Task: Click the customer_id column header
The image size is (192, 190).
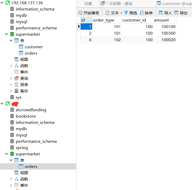Action: pyautogui.click(x=138, y=20)
